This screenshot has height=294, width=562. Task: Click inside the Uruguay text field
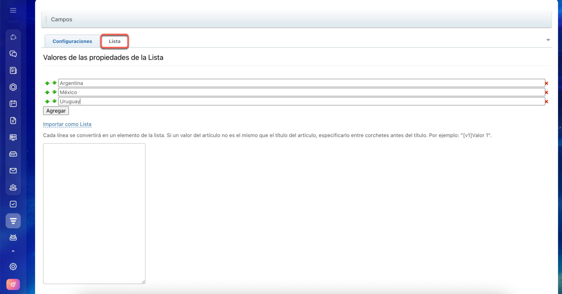coord(301,101)
